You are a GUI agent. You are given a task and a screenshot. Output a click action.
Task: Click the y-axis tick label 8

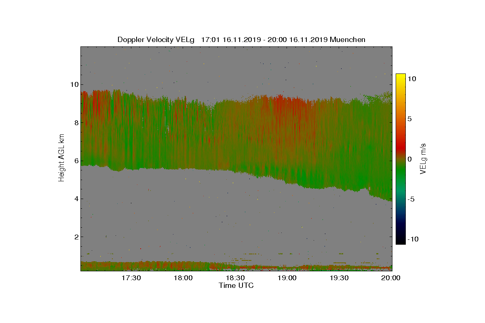[76, 122]
